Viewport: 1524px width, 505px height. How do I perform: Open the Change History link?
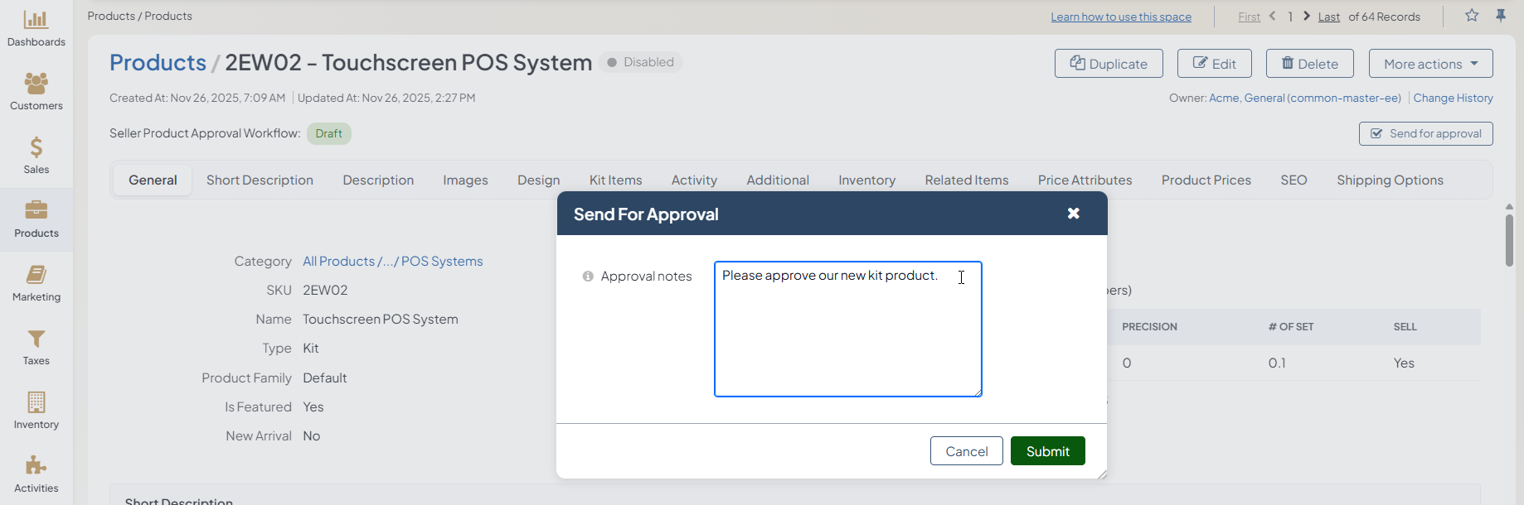(x=1453, y=98)
